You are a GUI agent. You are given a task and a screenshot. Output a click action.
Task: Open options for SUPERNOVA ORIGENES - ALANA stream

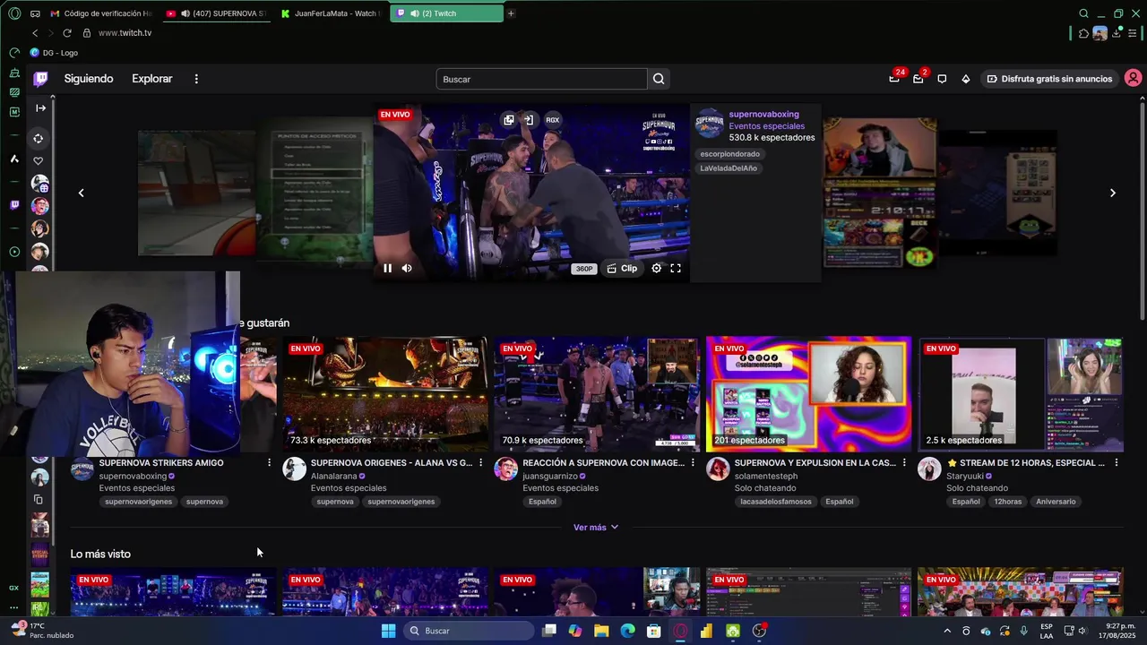(x=480, y=463)
